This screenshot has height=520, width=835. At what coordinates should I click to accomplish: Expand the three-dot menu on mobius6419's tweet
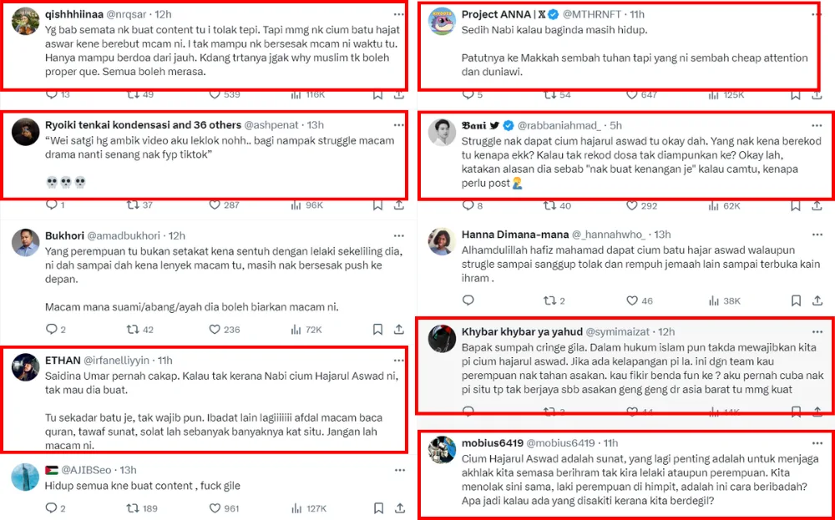pyautogui.click(x=818, y=442)
